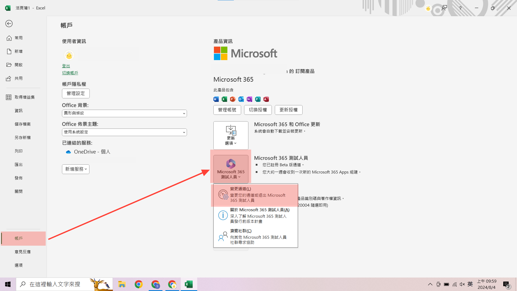The height and width of the screenshot is (291, 517).
Task: Select the 帳戶 account tab
Action: [x=23, y=238]
